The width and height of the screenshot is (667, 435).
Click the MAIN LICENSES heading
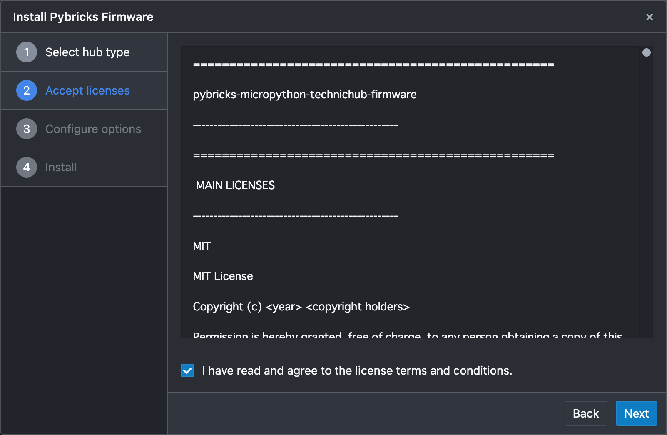tap(235, 185)
